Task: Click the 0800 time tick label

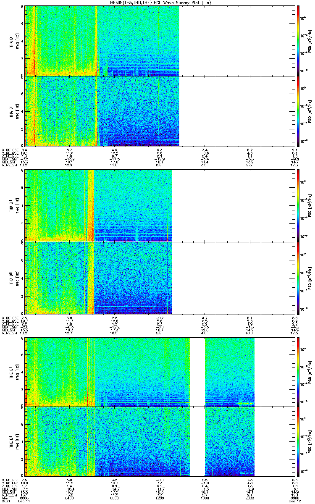Action: click(x=115, y=498)
